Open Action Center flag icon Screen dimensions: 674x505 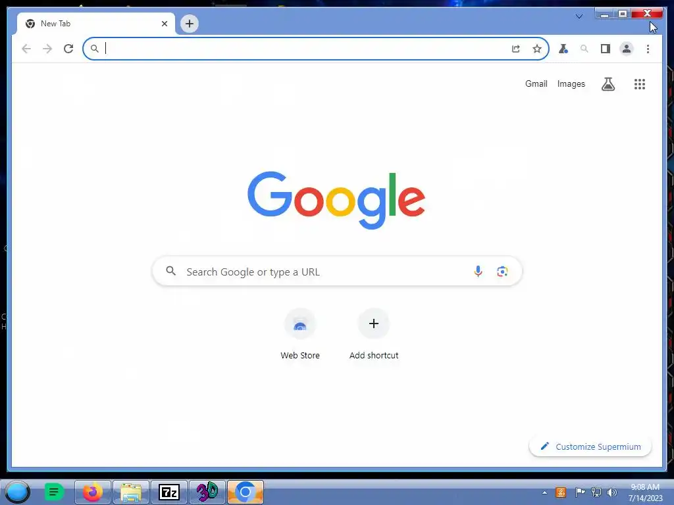[580, 492]
